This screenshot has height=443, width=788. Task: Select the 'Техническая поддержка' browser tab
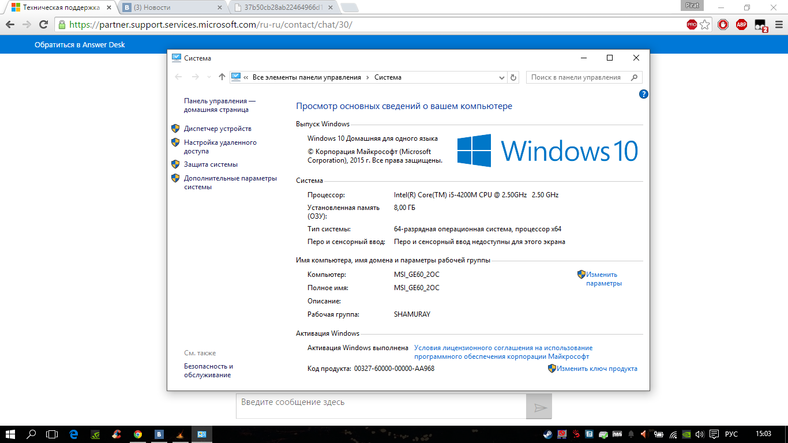58,8
